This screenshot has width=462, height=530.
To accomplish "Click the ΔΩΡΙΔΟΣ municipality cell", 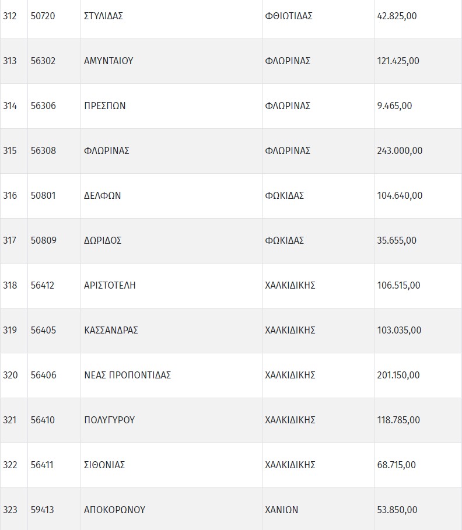I will pyautogui.click(x=103, y=240).
